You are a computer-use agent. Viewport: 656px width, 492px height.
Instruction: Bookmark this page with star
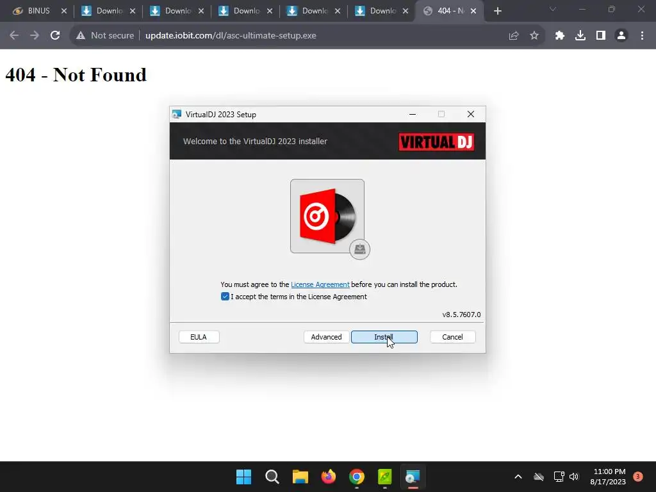click(534, 36)
